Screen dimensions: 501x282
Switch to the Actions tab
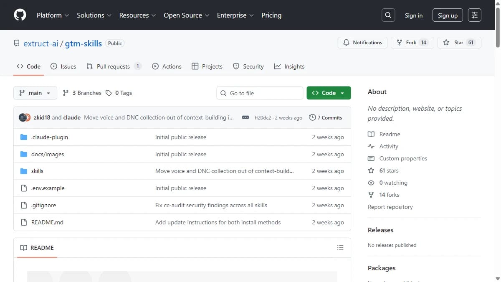(167, 66)
